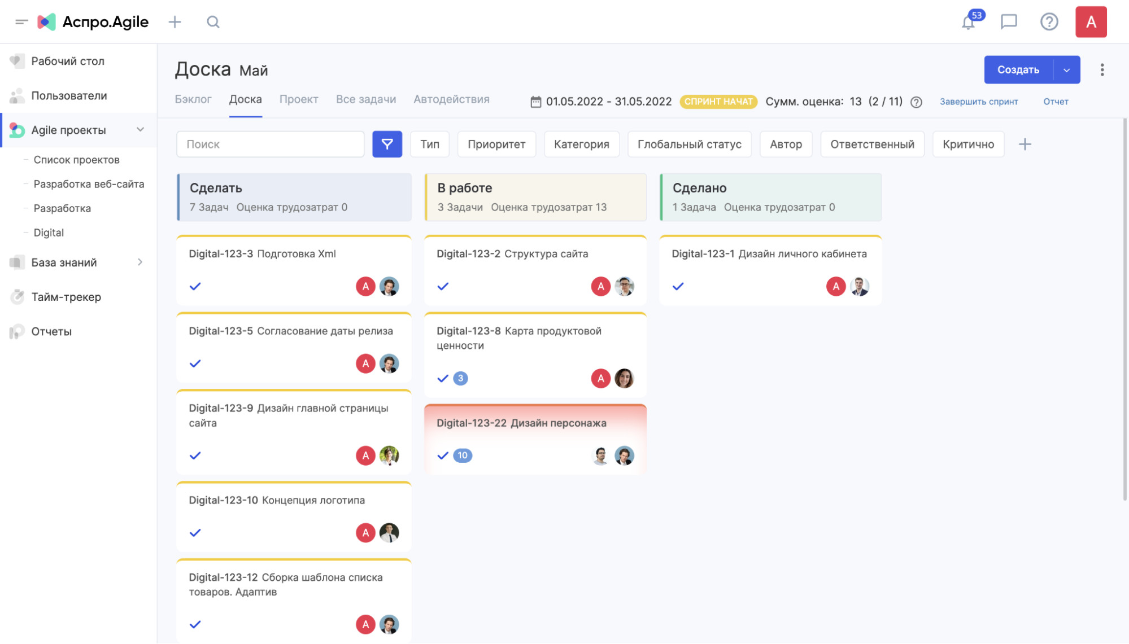Click the help question mark icon

pyautogui.click(x=1049, y=22)
